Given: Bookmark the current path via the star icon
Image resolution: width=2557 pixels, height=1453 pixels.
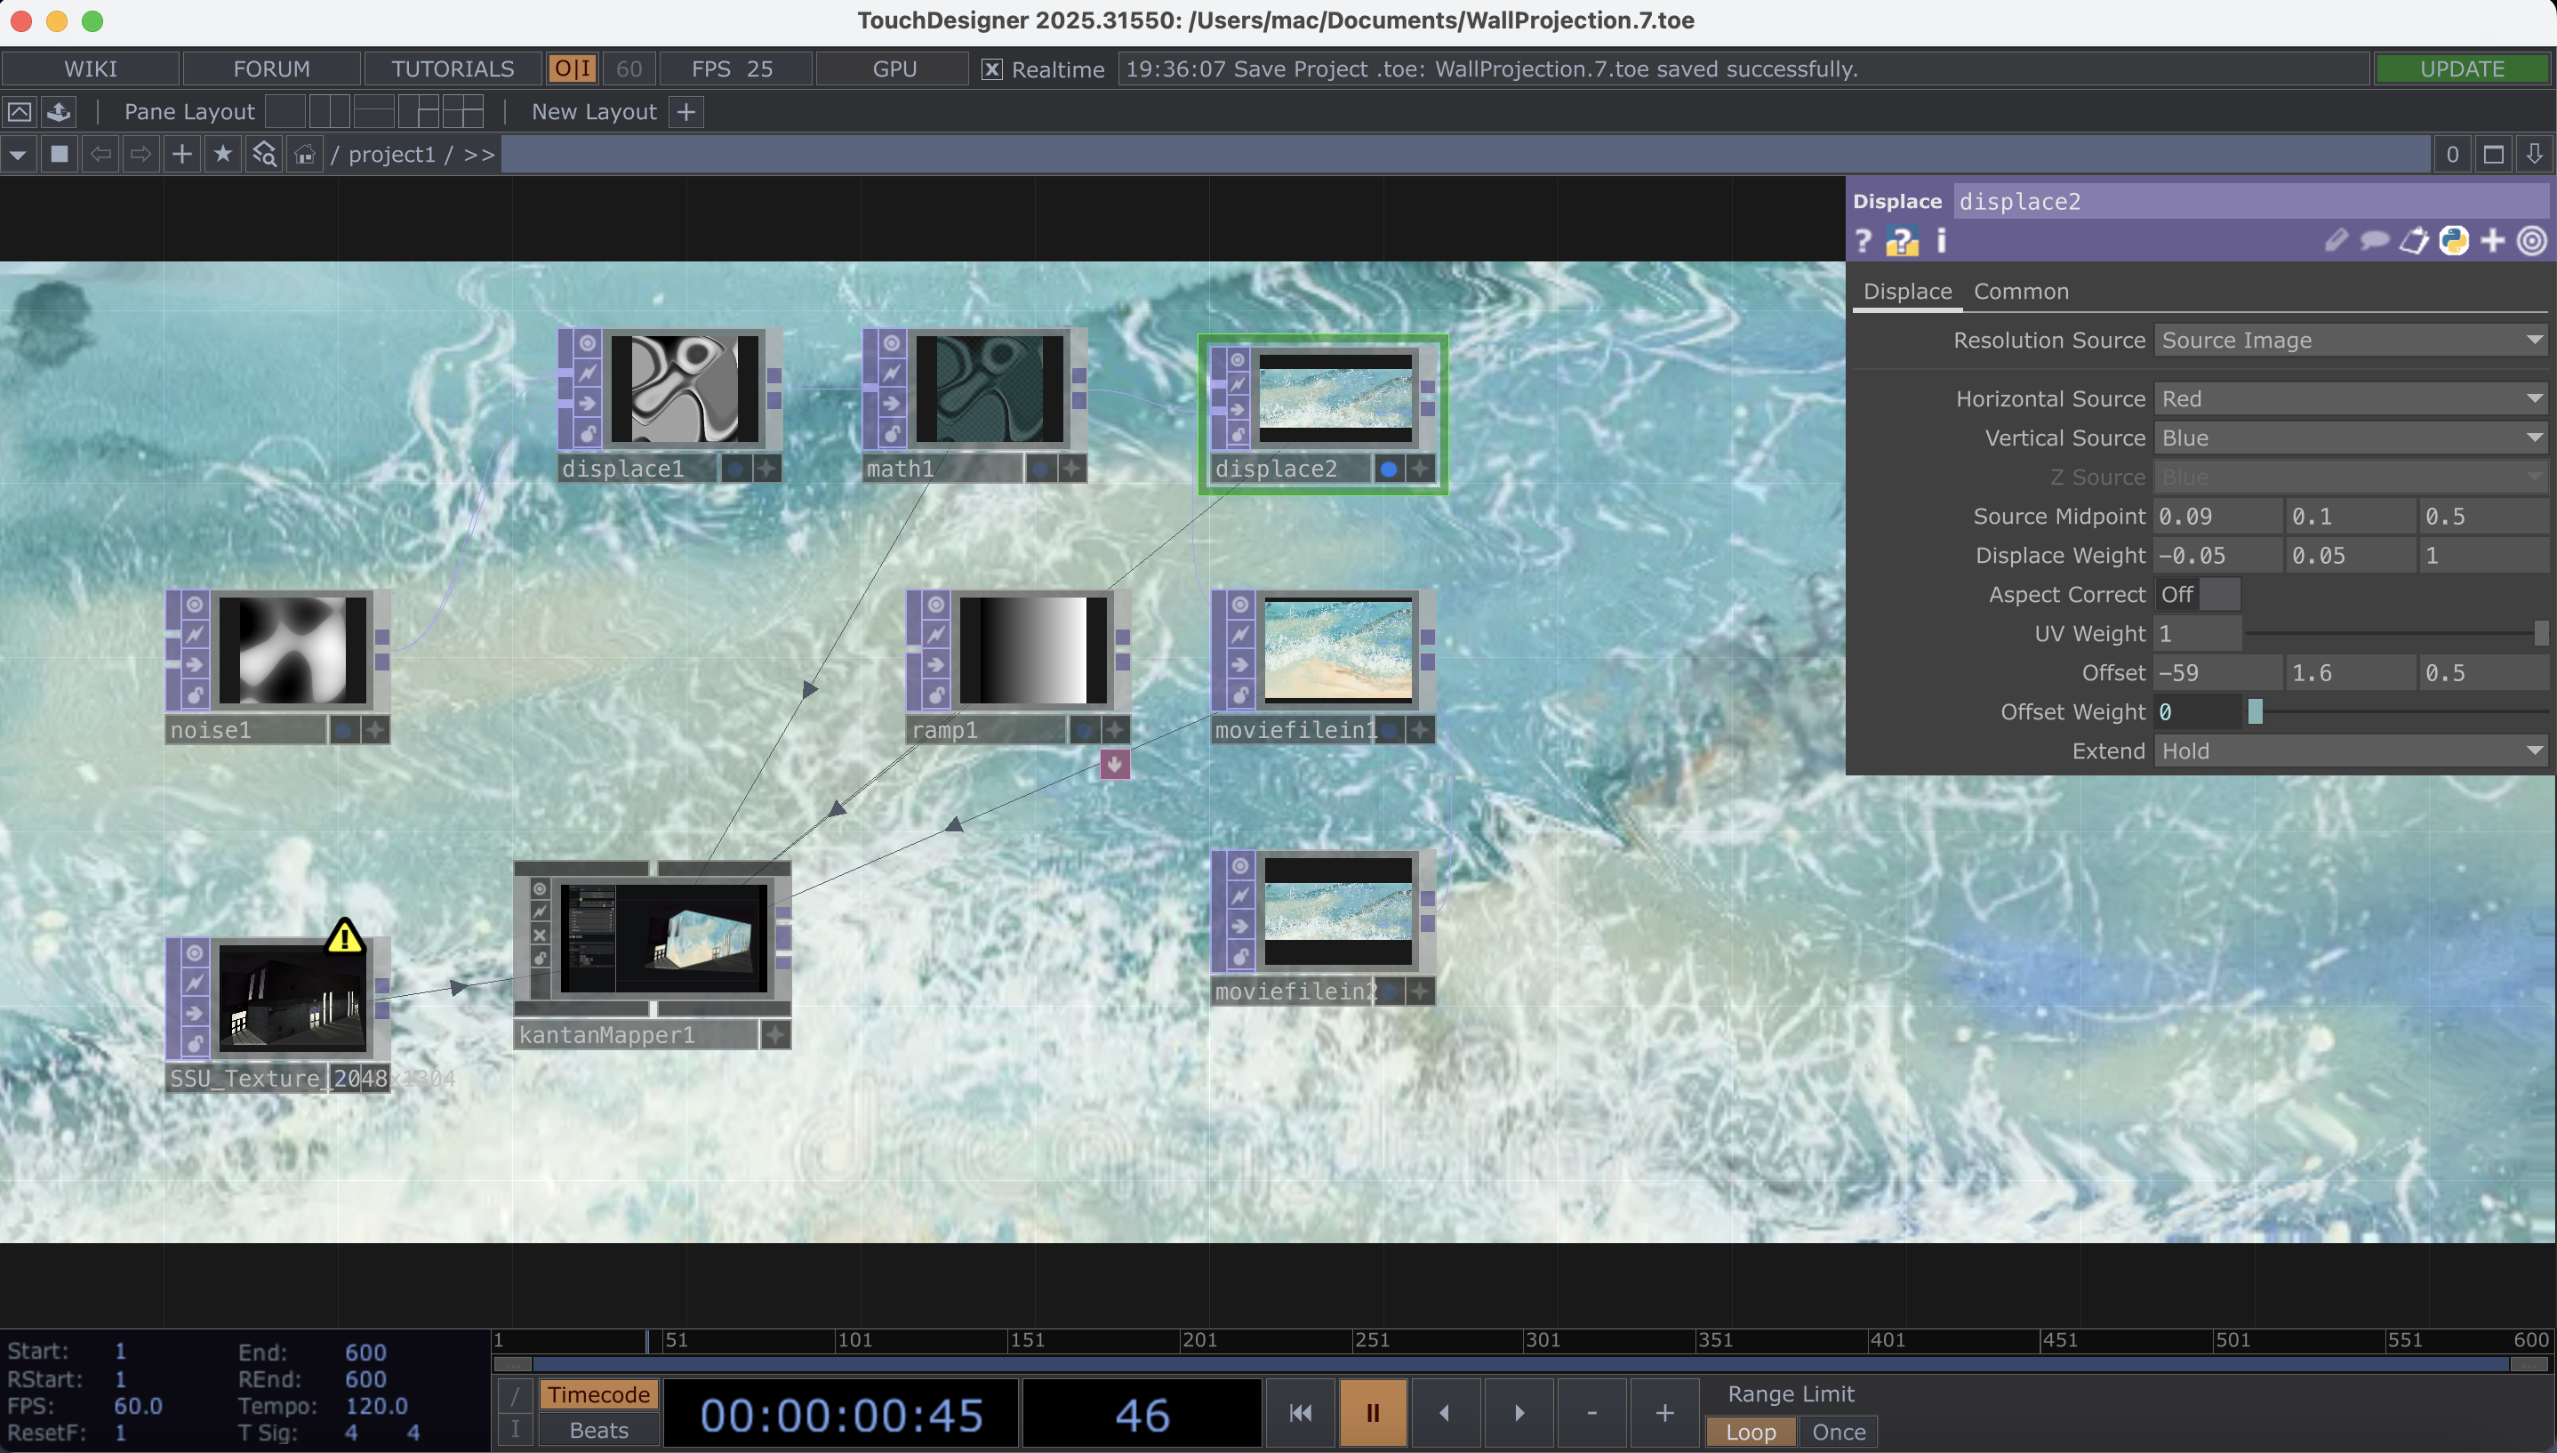Looking at the screenshot, I should point(222,154).
